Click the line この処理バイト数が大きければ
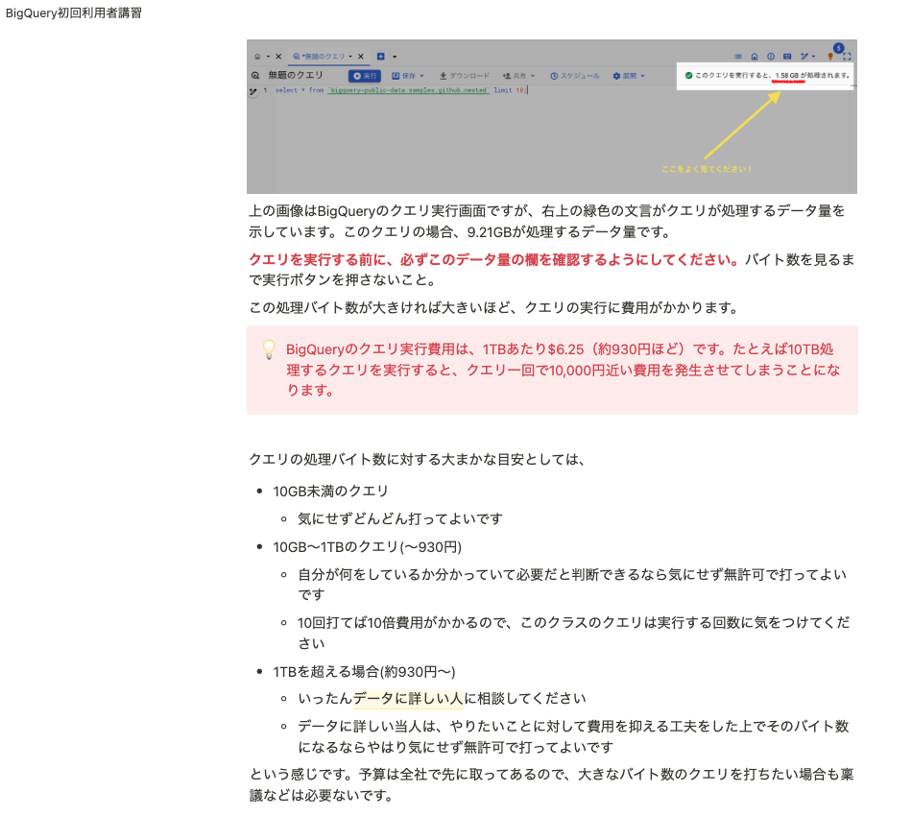This screenshot has width=912, height=816. 493,307
